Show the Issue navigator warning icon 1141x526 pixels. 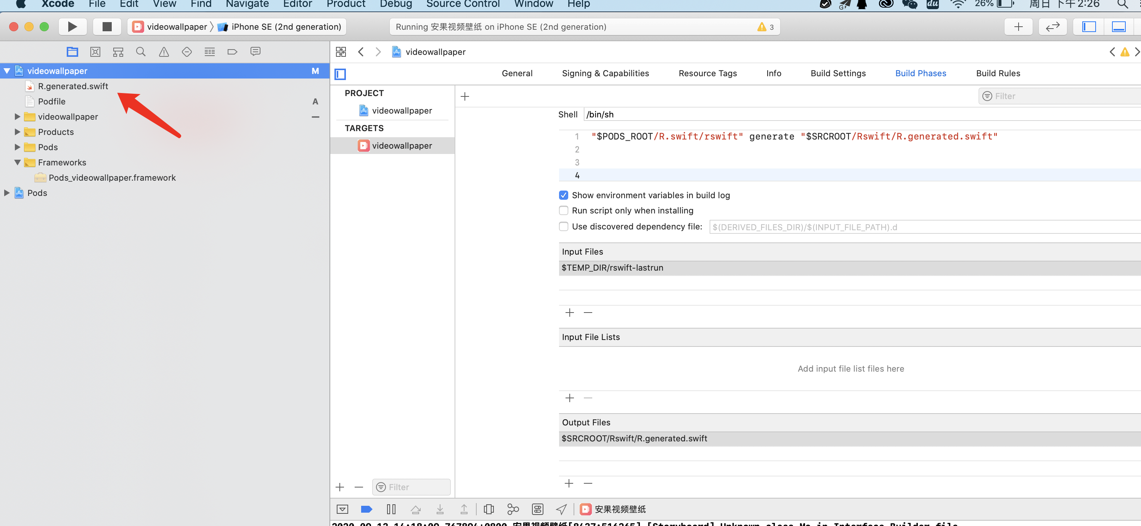(164, 52)
